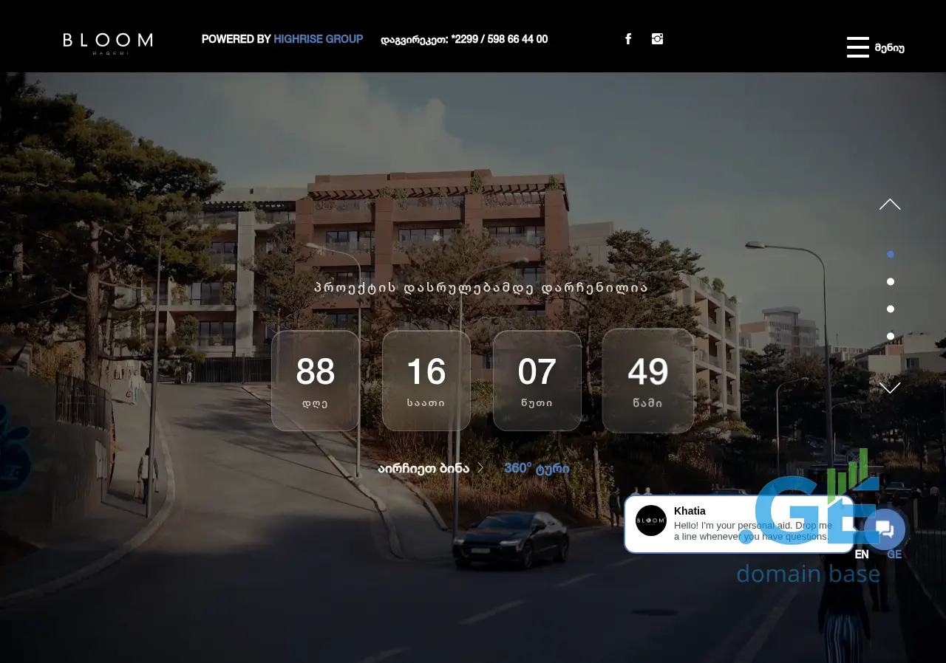Screen dimensions: 946x663
Task: Click the 88 დღე countdown box
Action: point(316,380)
